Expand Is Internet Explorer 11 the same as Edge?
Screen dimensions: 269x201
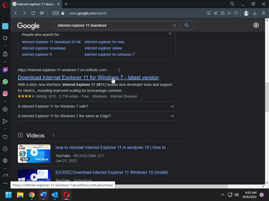pyautogui.click(x=96, y=116)
